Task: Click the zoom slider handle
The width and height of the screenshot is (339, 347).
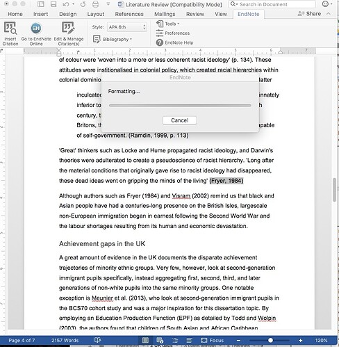Action: coord(270,341)
